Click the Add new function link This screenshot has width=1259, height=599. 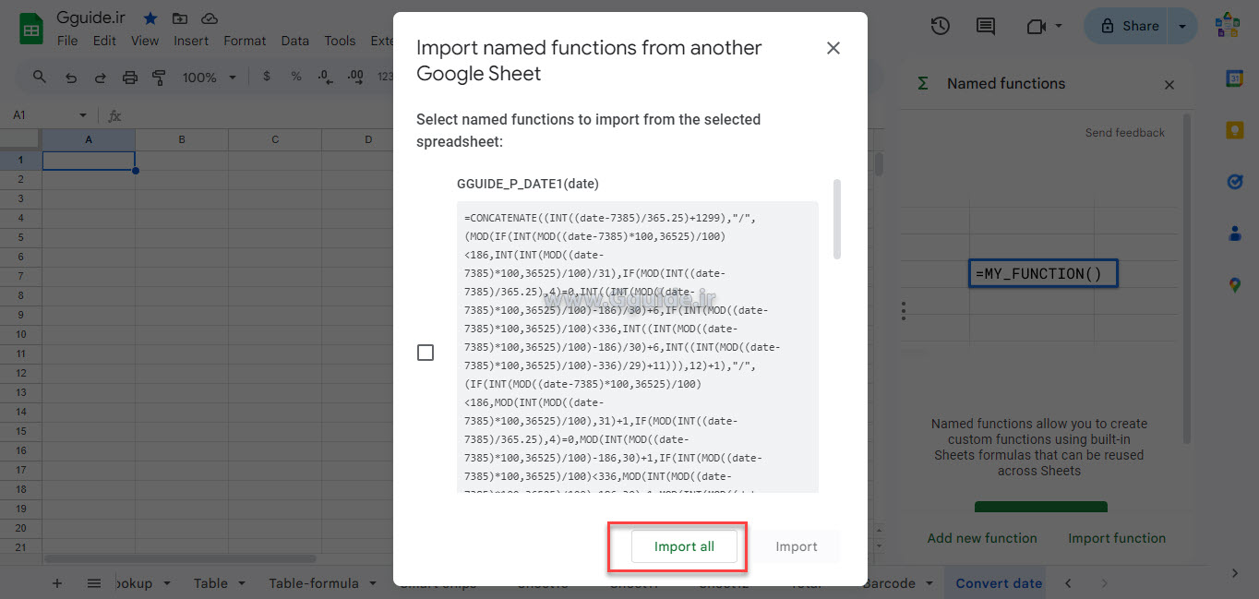981,537
